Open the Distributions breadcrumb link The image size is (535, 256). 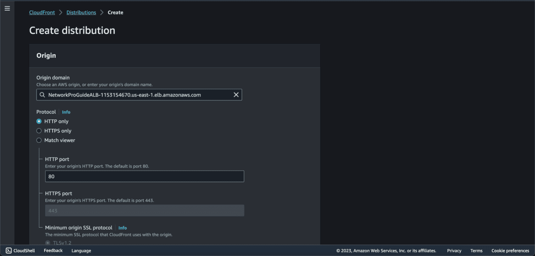[81, 12]
